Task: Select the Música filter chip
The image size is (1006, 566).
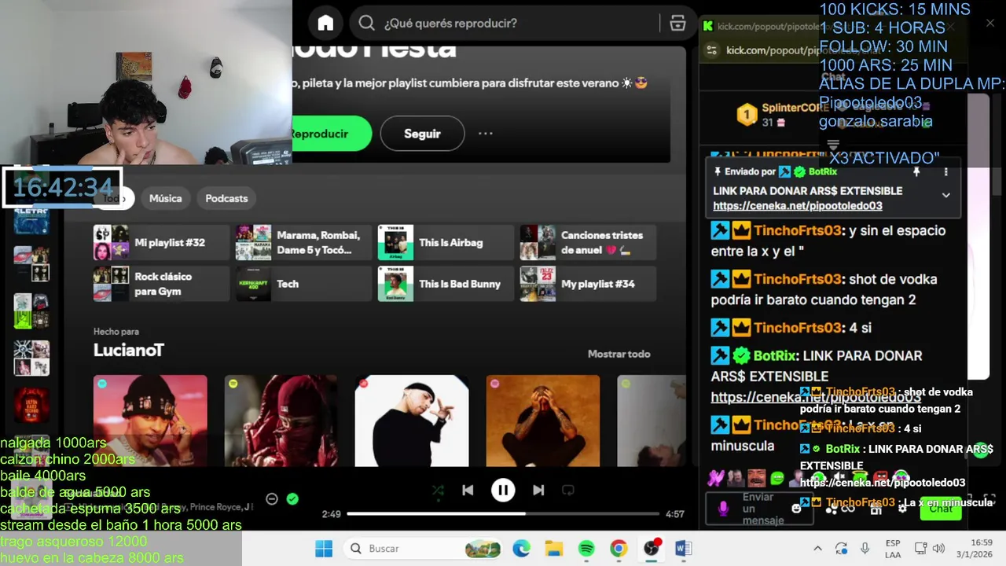Action: coord(166,198)
